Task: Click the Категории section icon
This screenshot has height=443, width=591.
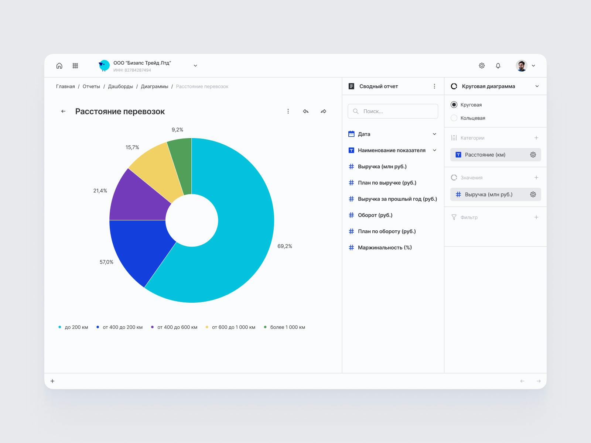Action: point(454,138)
